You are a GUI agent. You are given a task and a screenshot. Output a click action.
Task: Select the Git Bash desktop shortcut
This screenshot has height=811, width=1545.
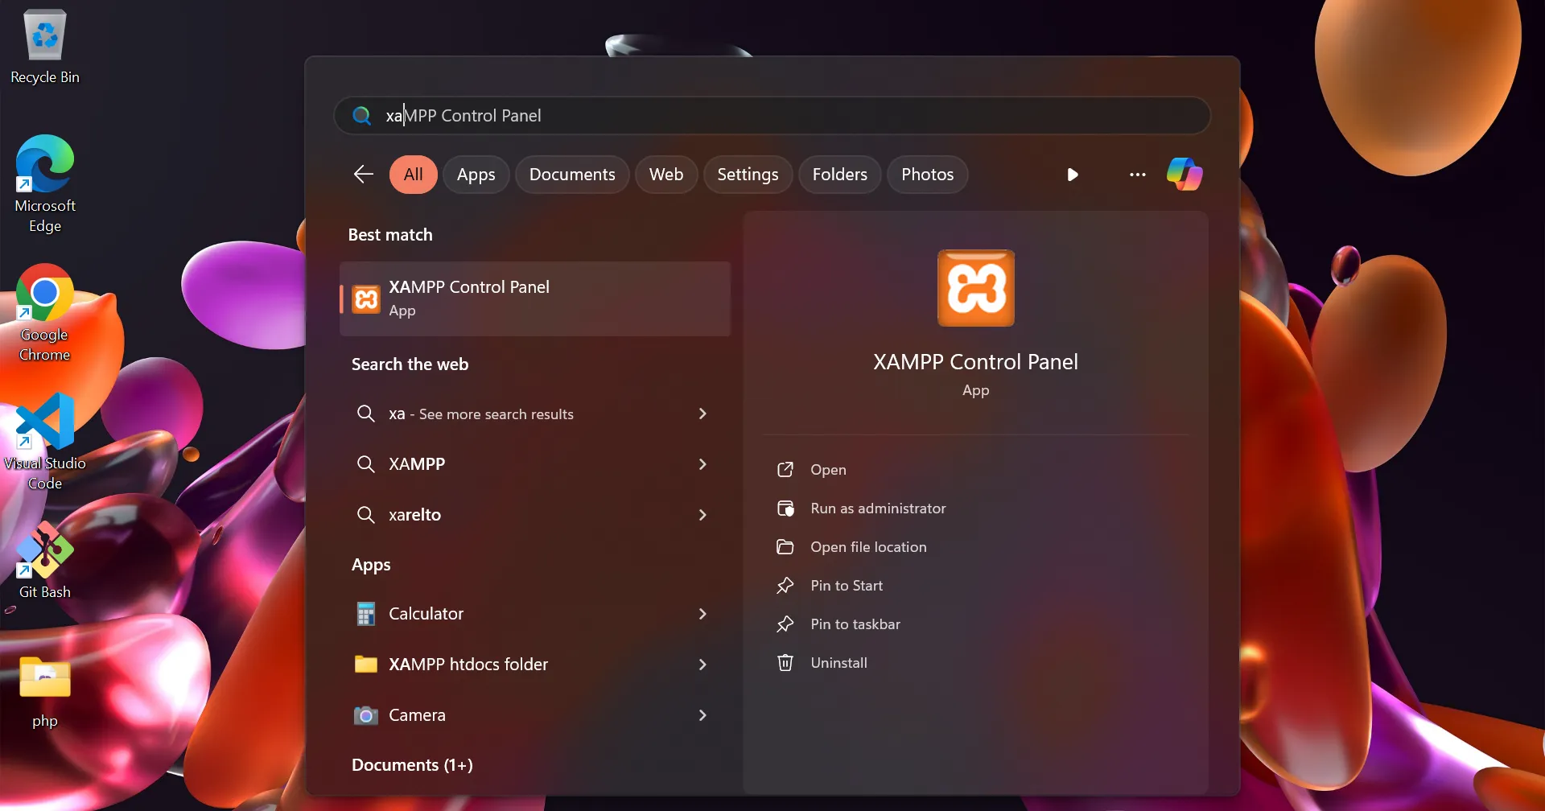tap(45, 561)
